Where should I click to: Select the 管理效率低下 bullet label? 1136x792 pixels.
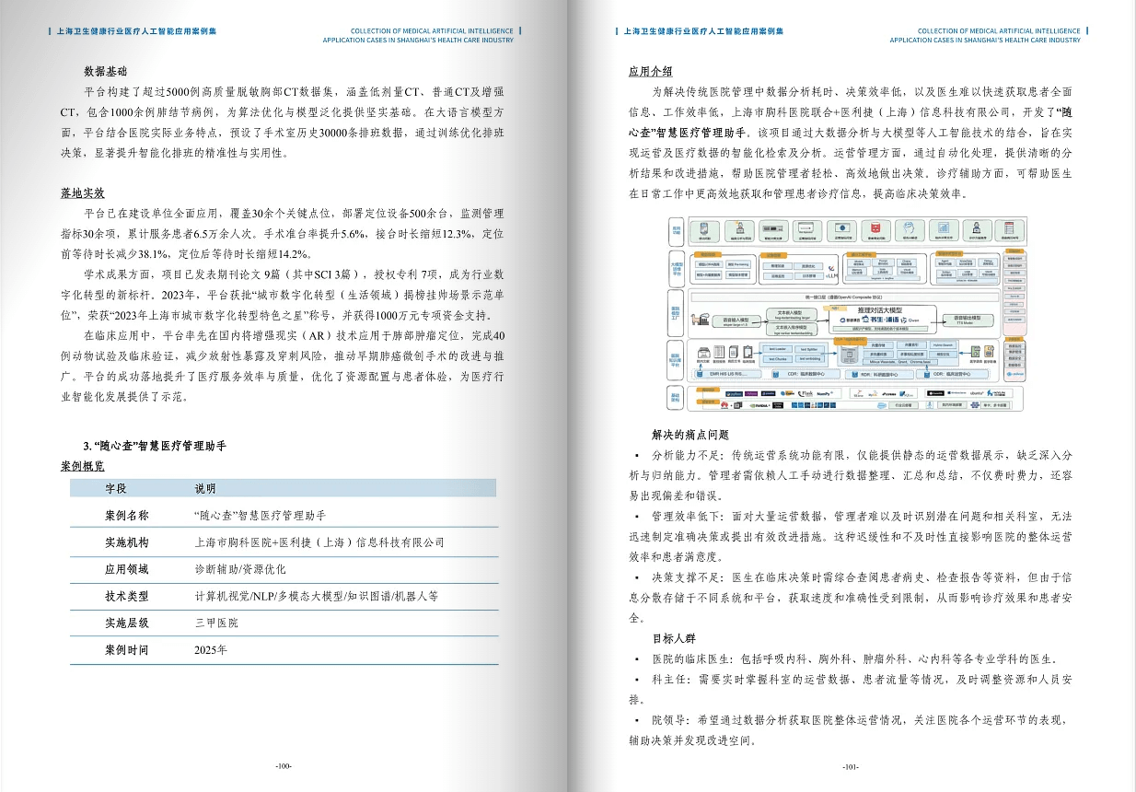coord(685,516)
